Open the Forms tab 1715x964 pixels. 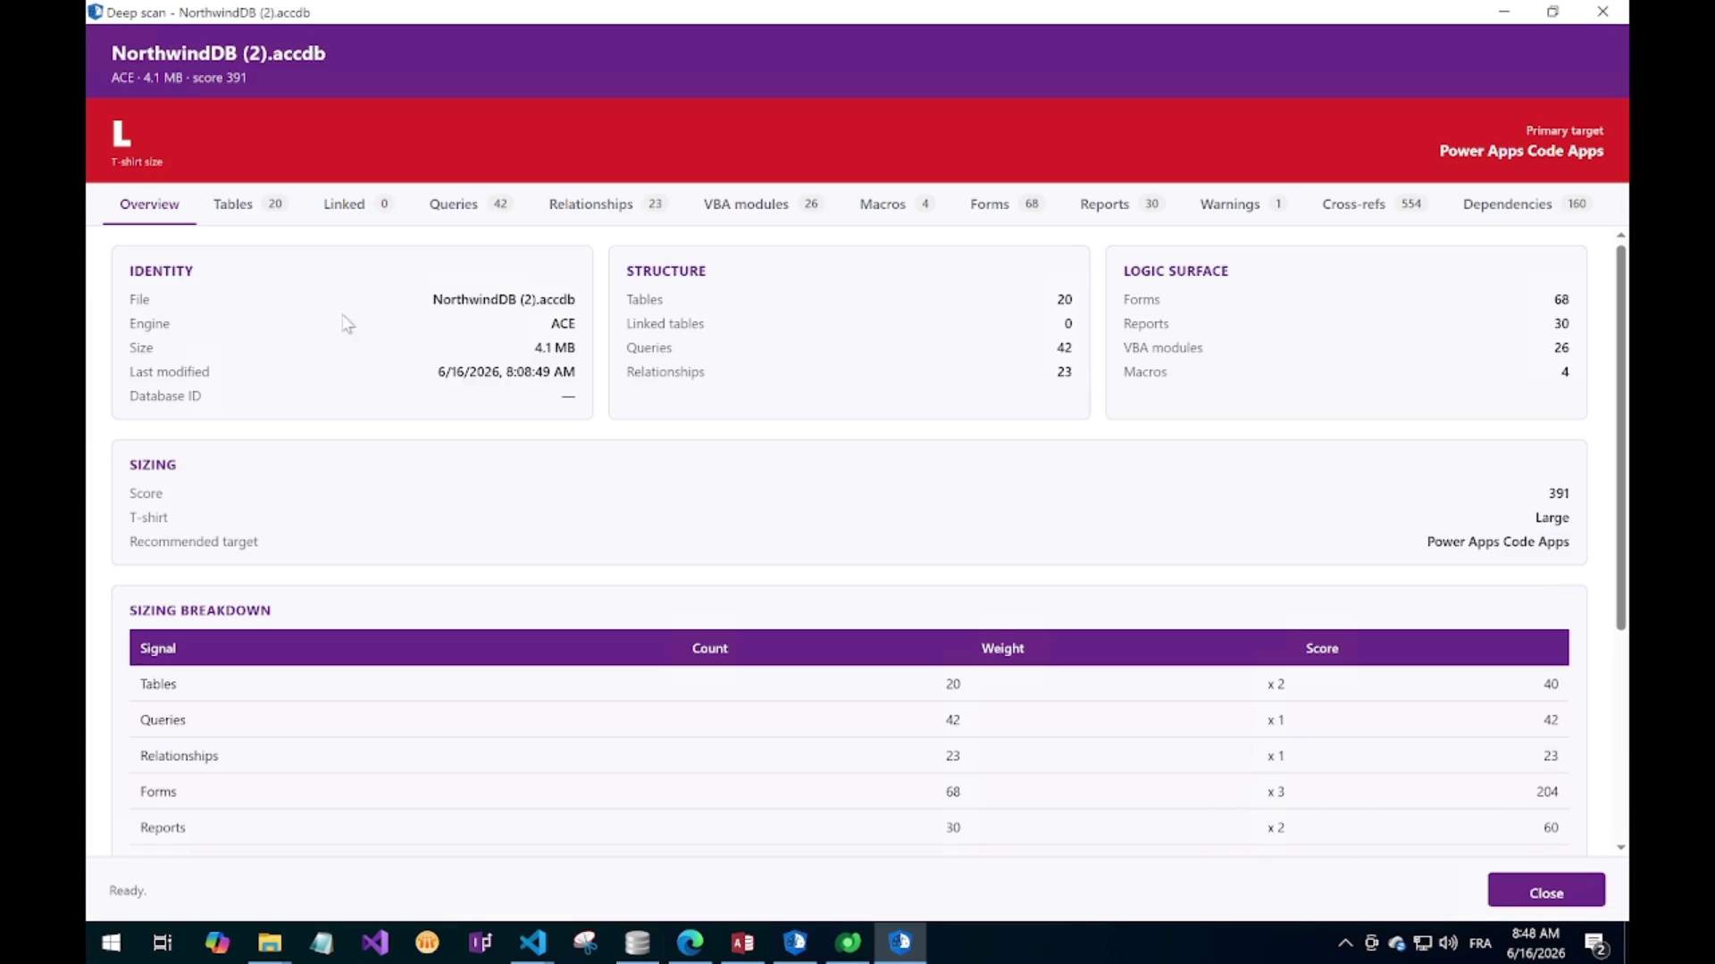tap(1007, 204)
